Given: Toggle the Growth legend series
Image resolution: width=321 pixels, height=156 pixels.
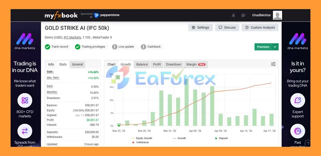Looking at the screenshot, I should point(179,138).
